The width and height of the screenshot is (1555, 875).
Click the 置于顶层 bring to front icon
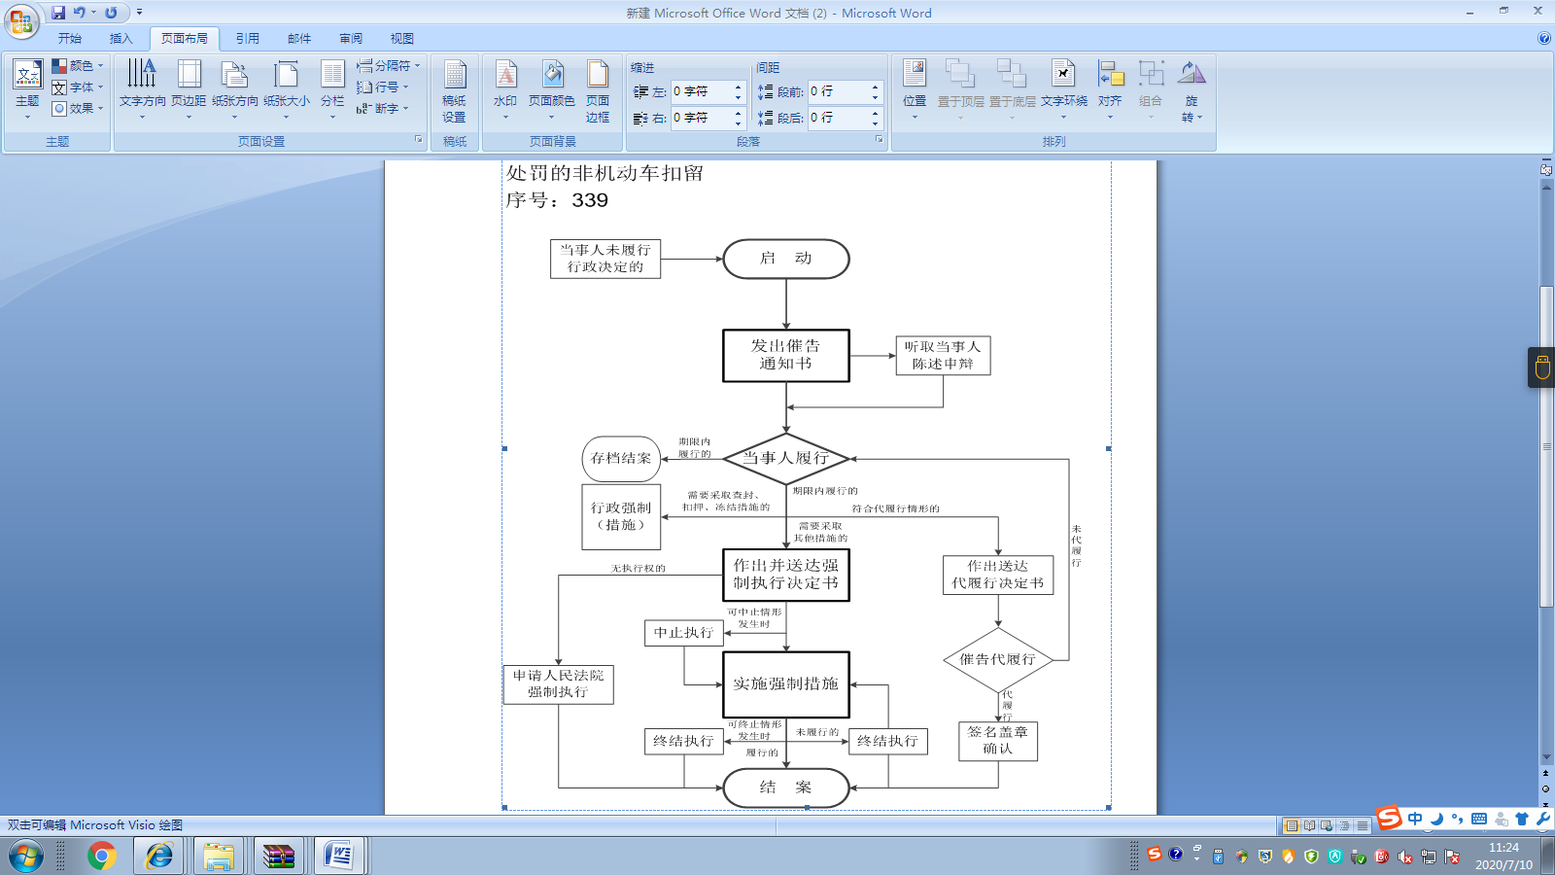[x=960, y=75]
